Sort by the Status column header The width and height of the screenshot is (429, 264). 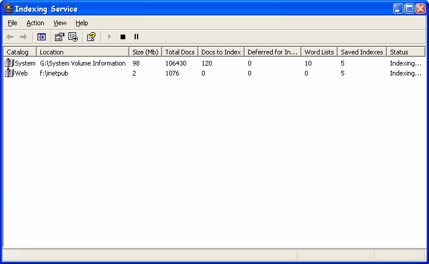point(406,52)
